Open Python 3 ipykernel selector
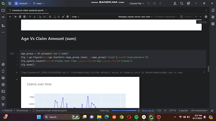The image size is (216, 121). click(166, 17)
